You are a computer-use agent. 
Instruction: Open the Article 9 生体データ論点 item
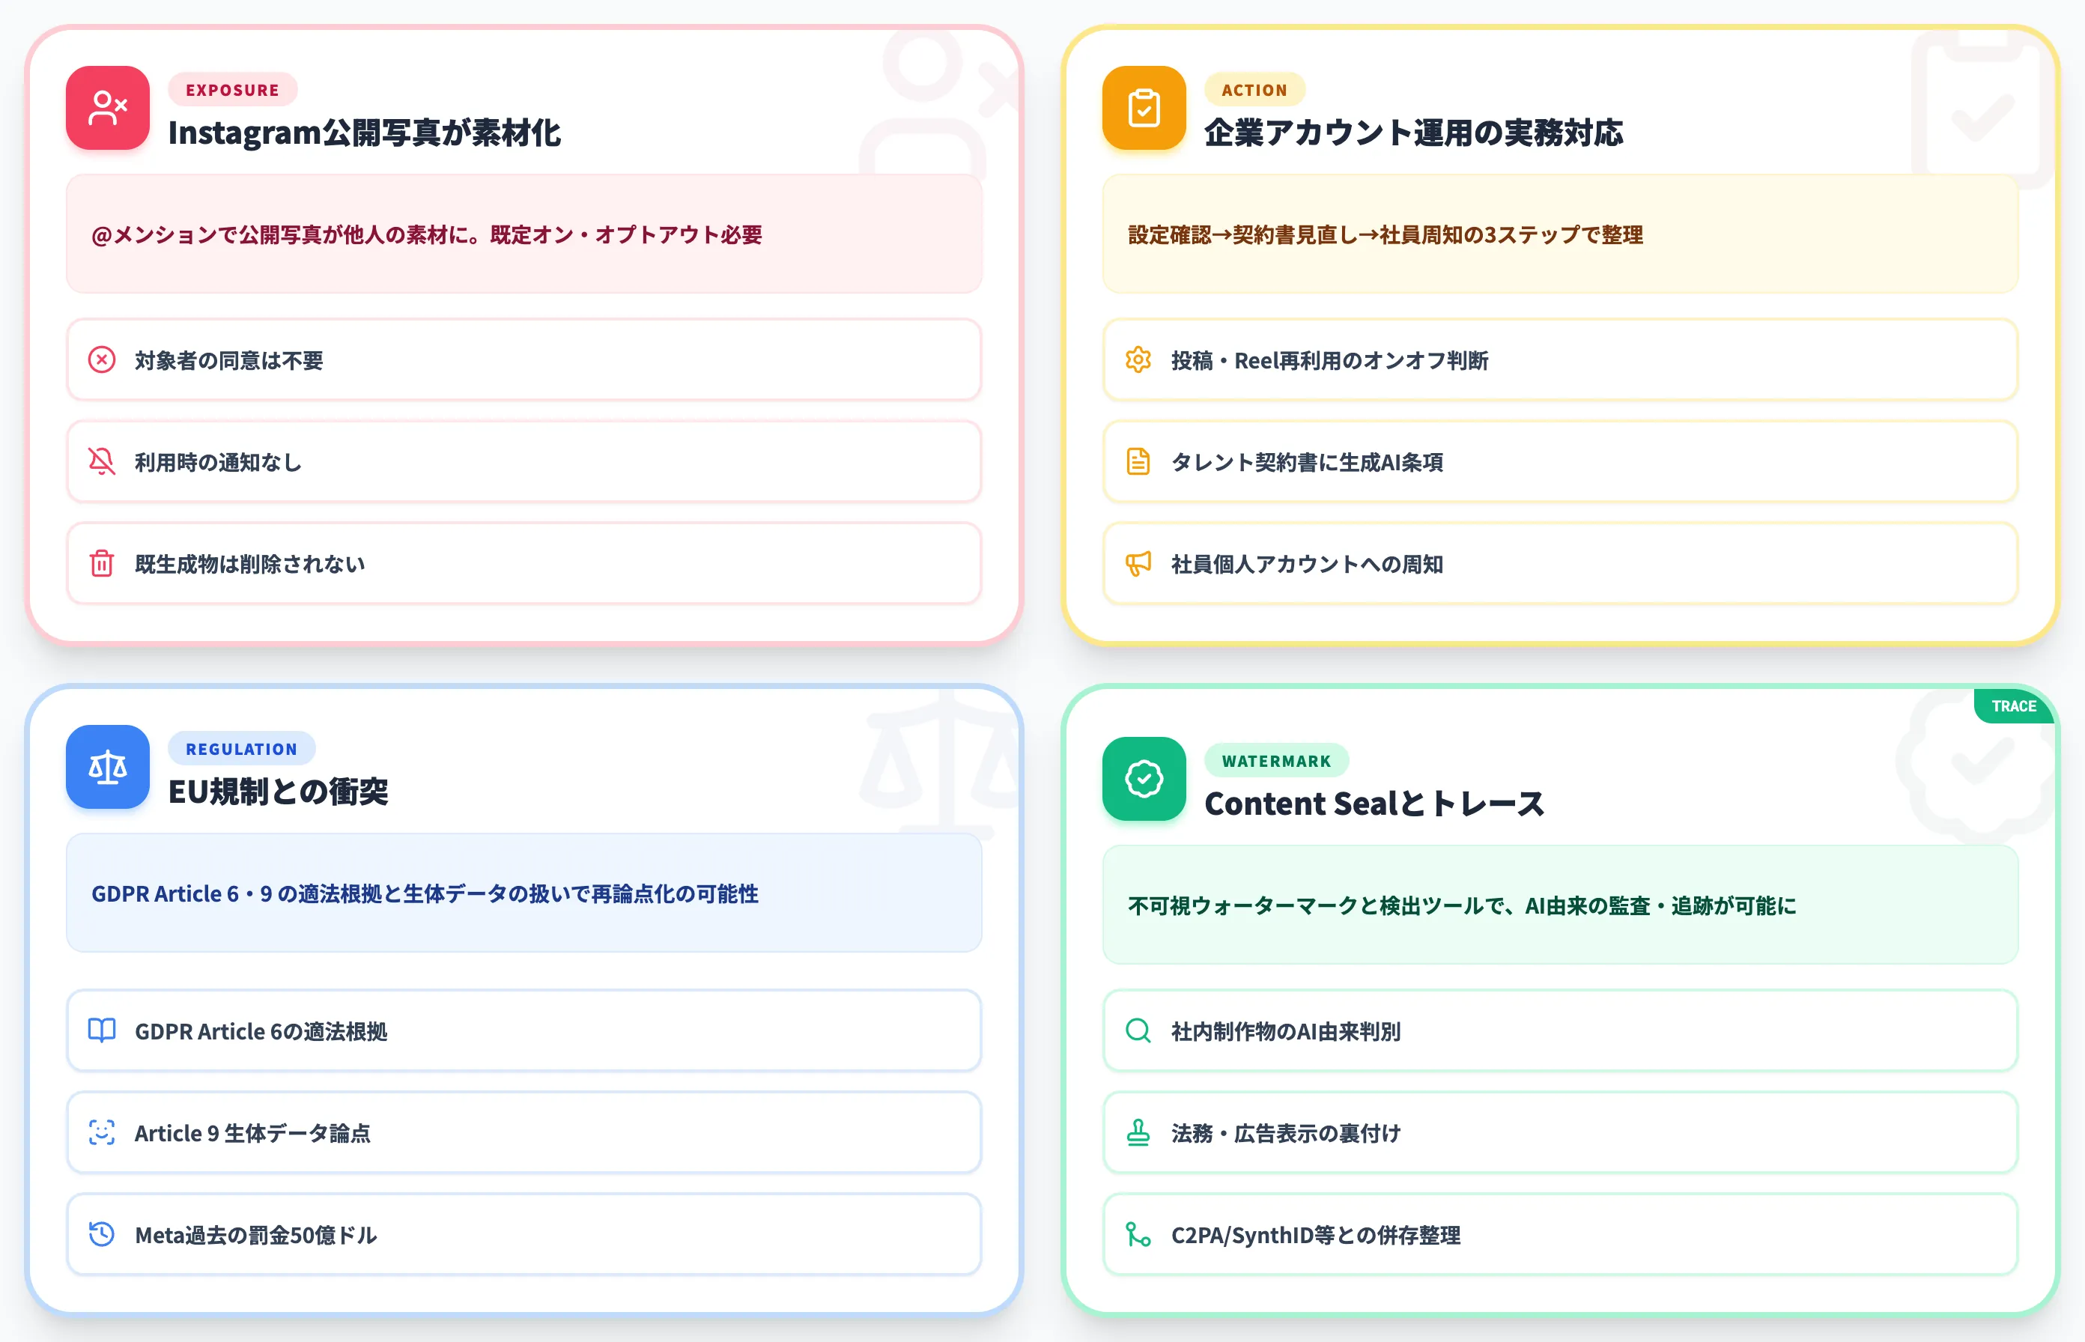tap(524, 1133)
